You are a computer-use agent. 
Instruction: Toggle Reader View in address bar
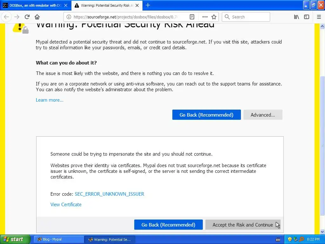[192, 17]
